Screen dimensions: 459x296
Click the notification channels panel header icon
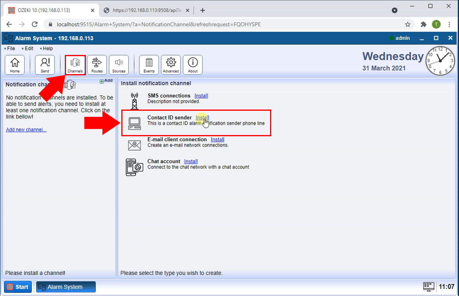[70, 85]
